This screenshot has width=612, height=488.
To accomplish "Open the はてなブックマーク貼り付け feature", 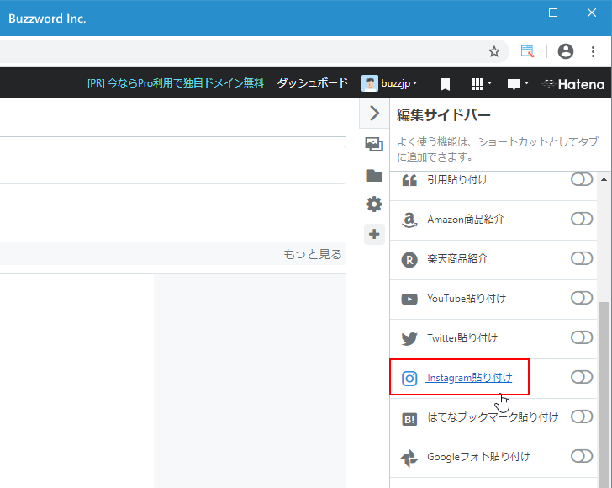I will (493, 416).
